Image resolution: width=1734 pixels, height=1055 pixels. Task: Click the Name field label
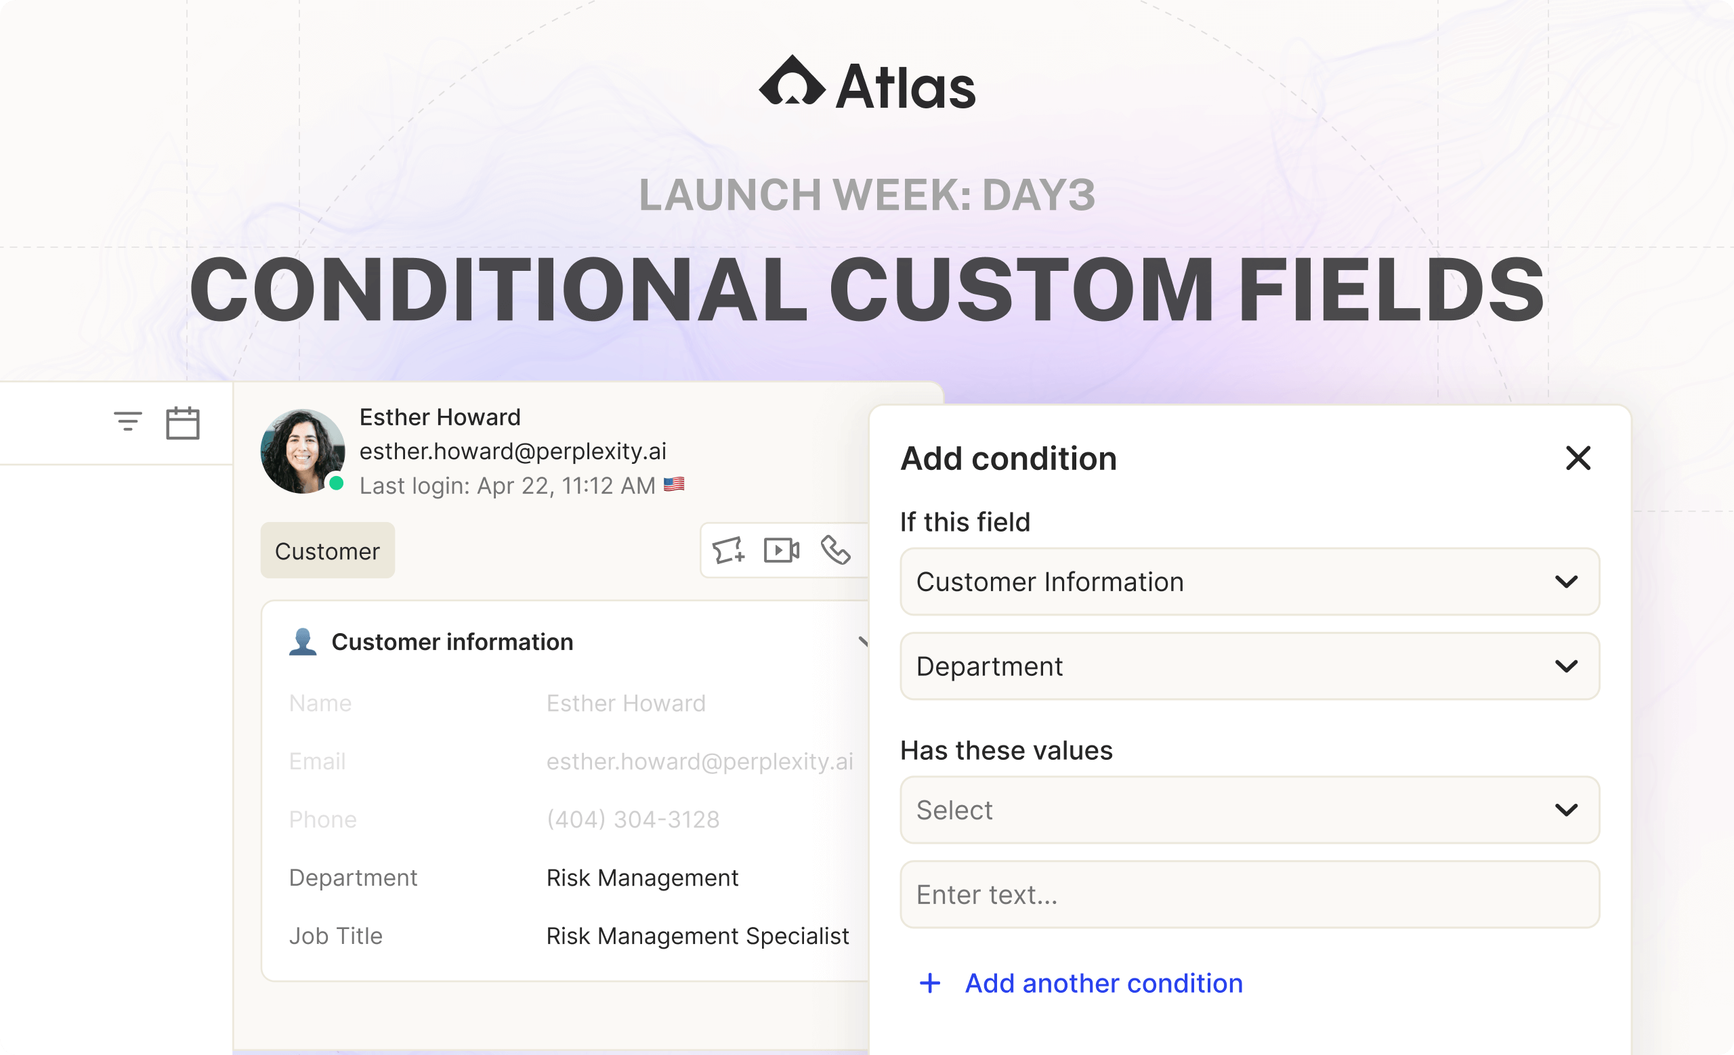(x=320, y=704)
